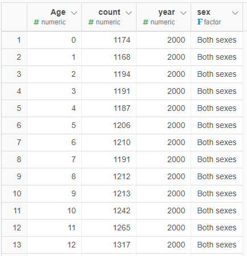The height and width of the screenshot is (256, 247).
Task: Expand the sex column dropdown chevron
Action: coord(235,13)
